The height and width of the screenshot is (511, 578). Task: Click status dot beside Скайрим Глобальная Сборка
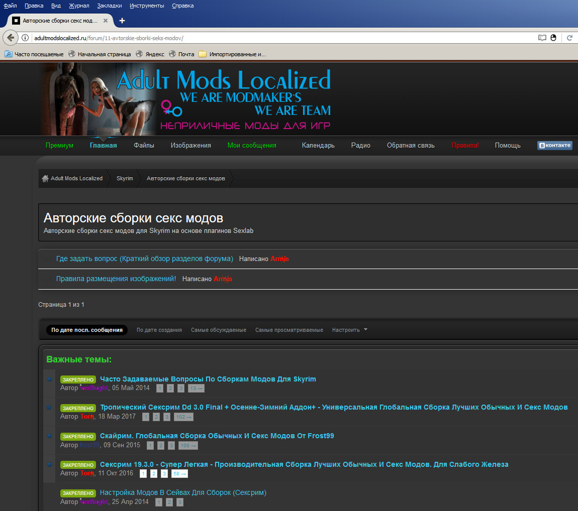pos(50,436)
